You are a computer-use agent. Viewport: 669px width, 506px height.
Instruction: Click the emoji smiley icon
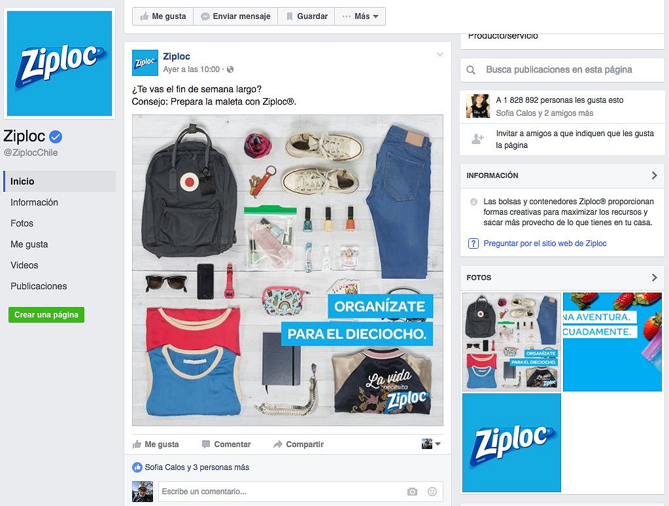tap(432, 492)
